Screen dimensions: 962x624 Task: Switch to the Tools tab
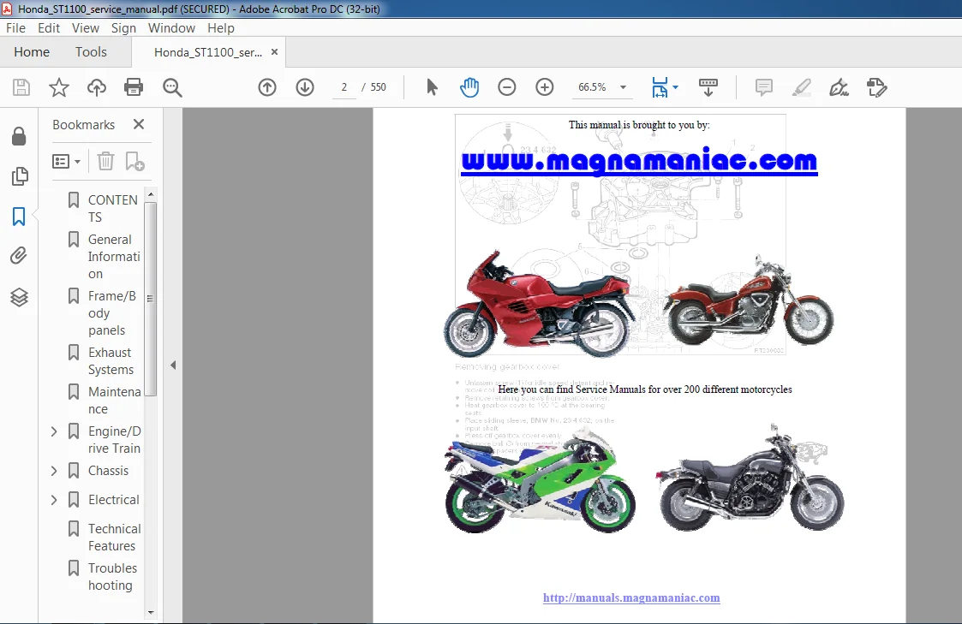tap(91, 52)
